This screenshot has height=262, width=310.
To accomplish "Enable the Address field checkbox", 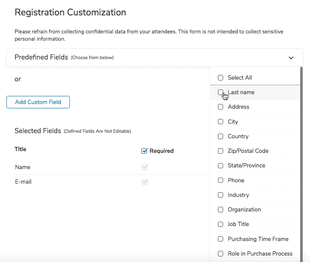I will click(x=221, y=107).
